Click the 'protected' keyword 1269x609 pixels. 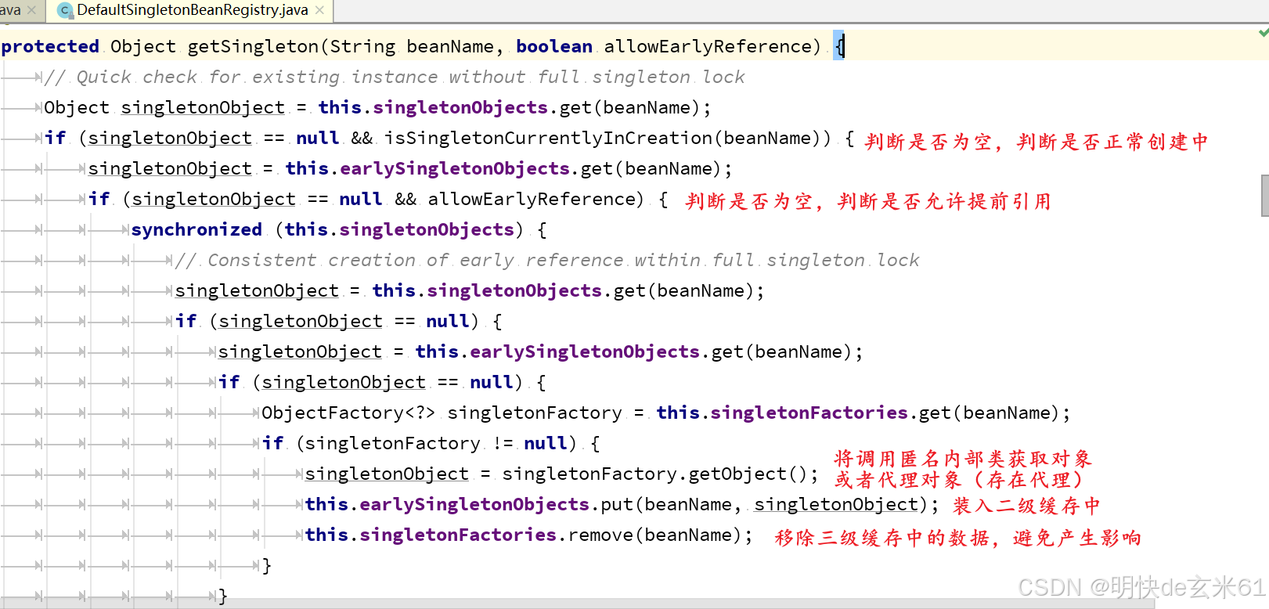(50, 46)
